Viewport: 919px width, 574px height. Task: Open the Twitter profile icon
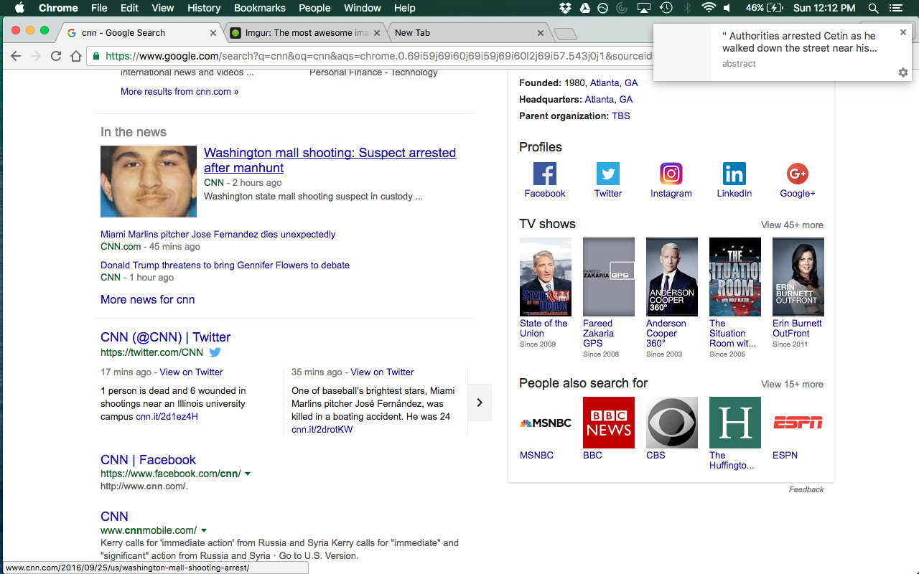[x=608, y=174]
